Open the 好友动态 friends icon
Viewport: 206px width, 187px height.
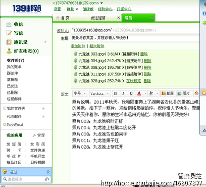point(9,51)
